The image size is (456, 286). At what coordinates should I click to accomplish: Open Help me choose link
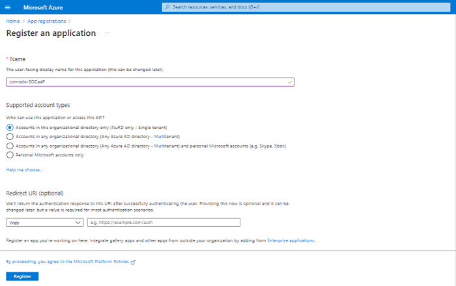pyautogui.click(x=25, y=170)
